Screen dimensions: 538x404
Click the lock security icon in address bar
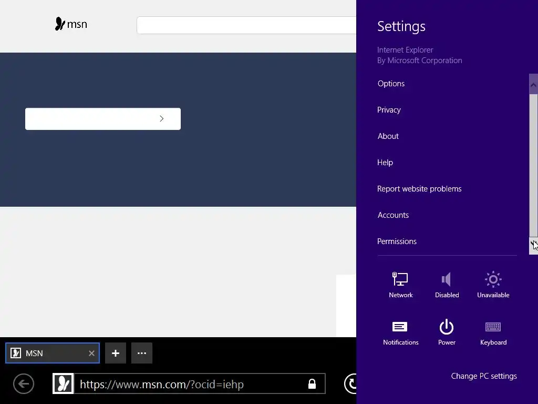pos(312,383)
